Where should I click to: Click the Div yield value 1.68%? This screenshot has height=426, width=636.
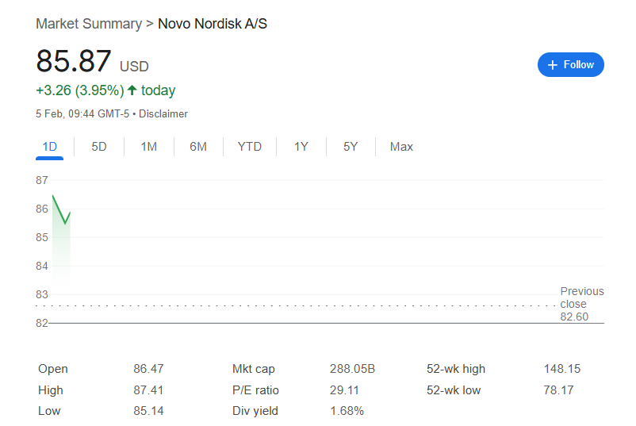[347, 411]
